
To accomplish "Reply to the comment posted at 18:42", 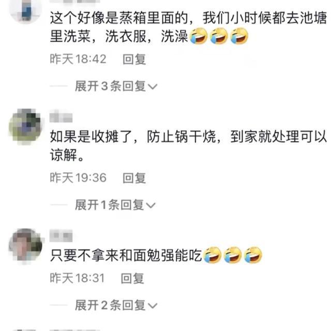I will tap(134, 59).
